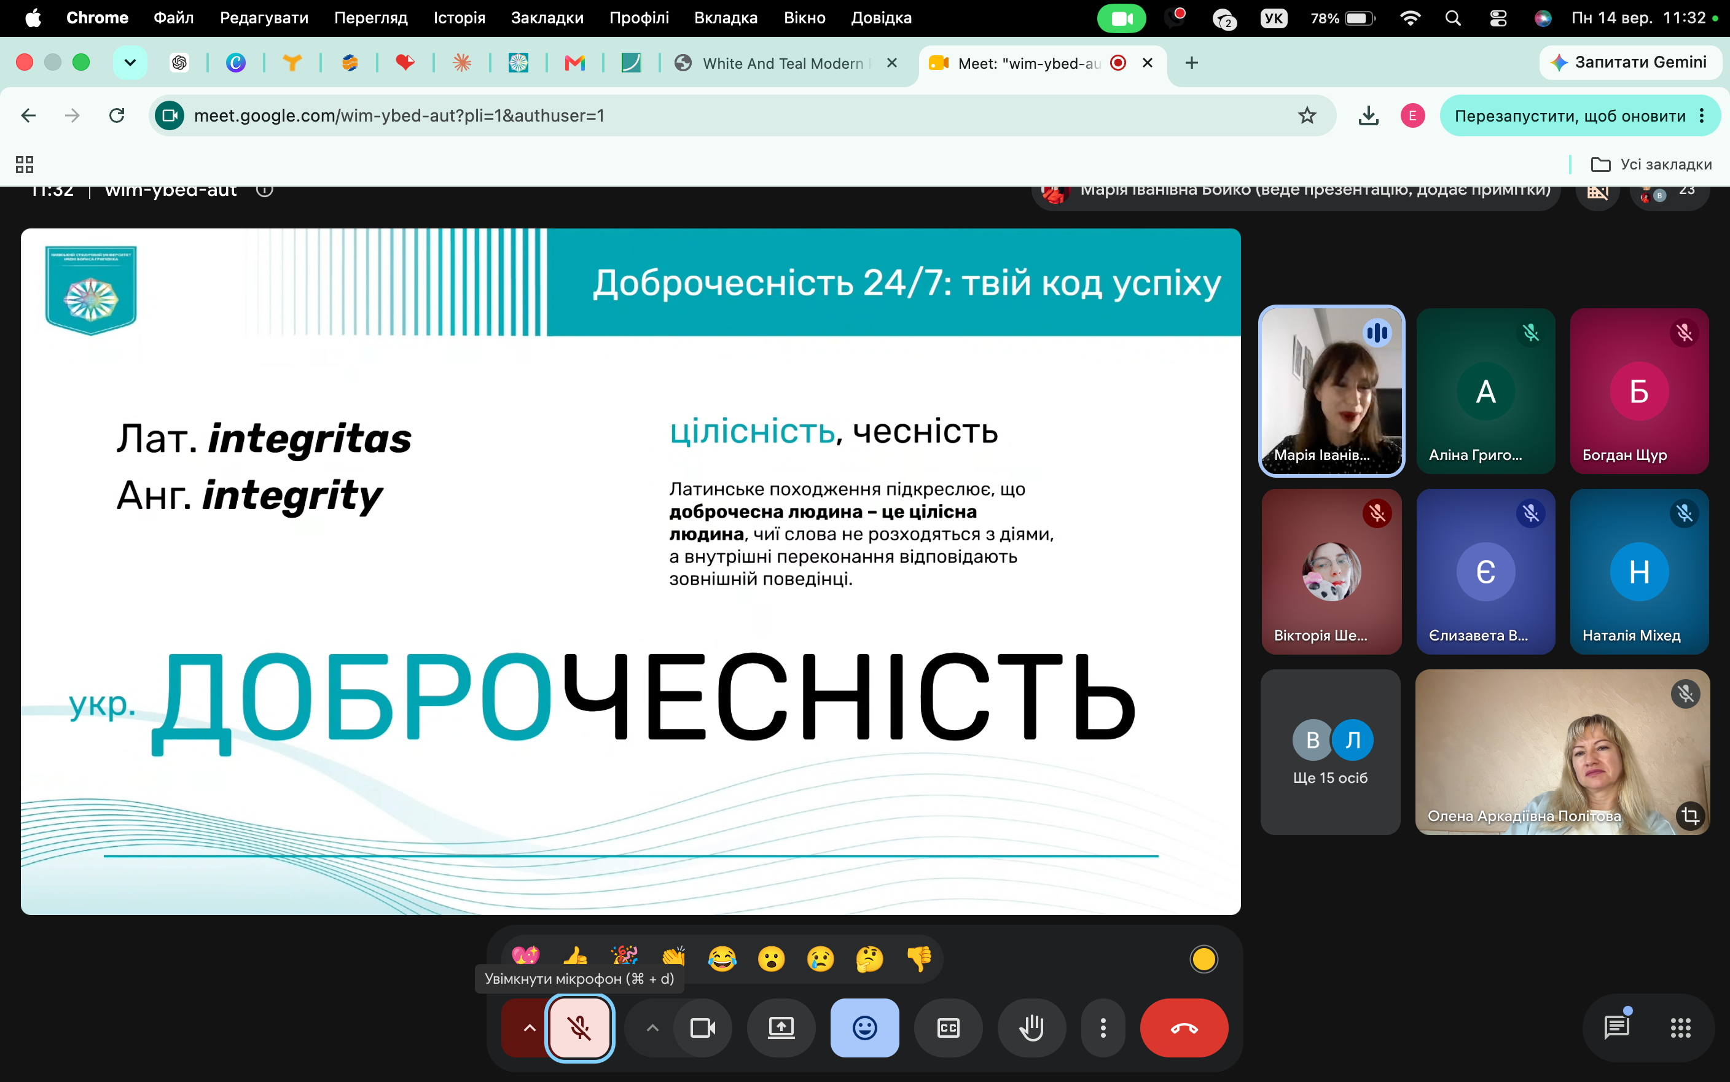Open 'Усі закладки' bookmarks folder
Image resolution: width=1730 pixels, height=1082 pixels.
[1651, 165]
